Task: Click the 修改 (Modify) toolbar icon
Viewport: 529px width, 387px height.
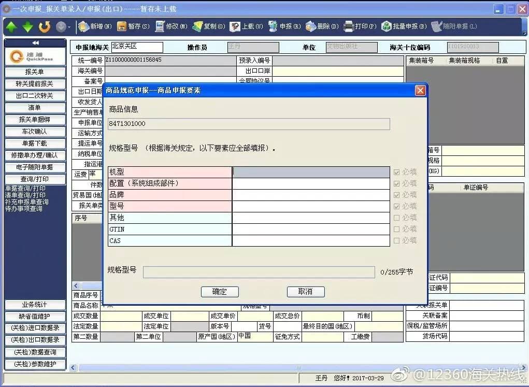Action: coord(160,26)
